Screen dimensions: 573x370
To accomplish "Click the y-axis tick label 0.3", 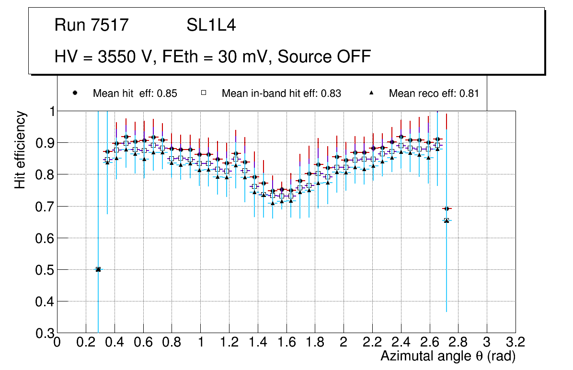I will click(45, 333).
